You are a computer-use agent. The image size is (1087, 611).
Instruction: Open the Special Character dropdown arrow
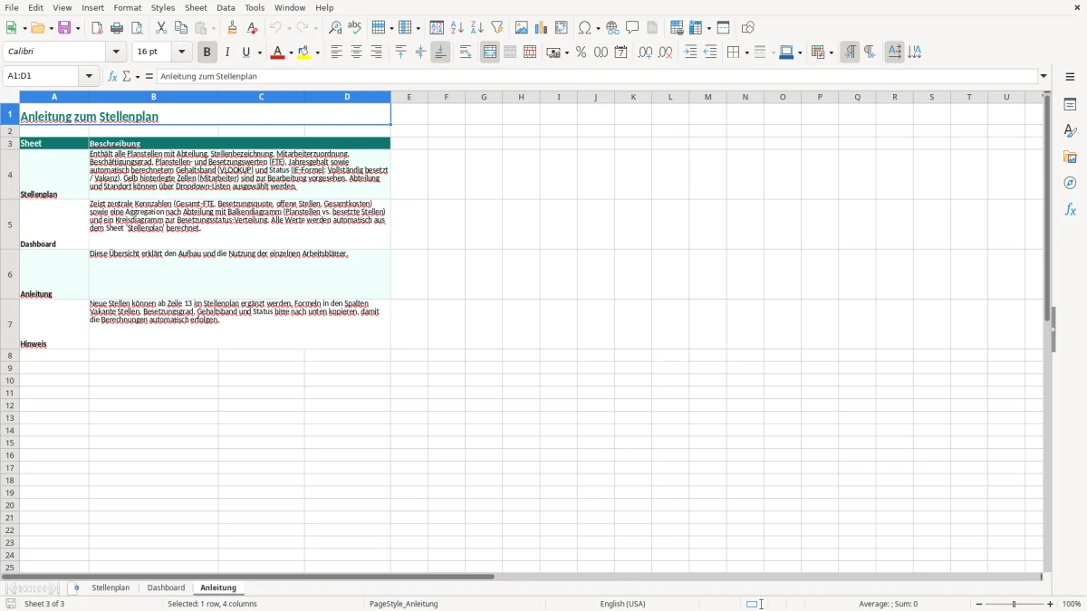598,28
